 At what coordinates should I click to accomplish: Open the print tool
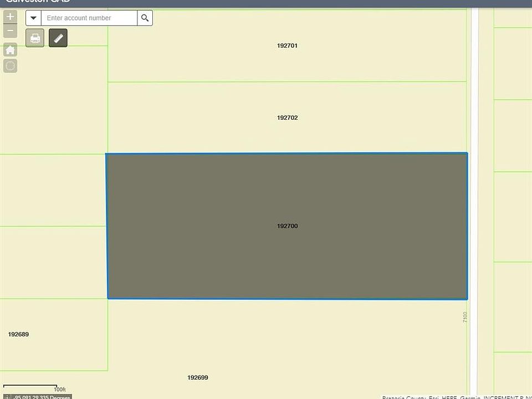click(35, 38)
